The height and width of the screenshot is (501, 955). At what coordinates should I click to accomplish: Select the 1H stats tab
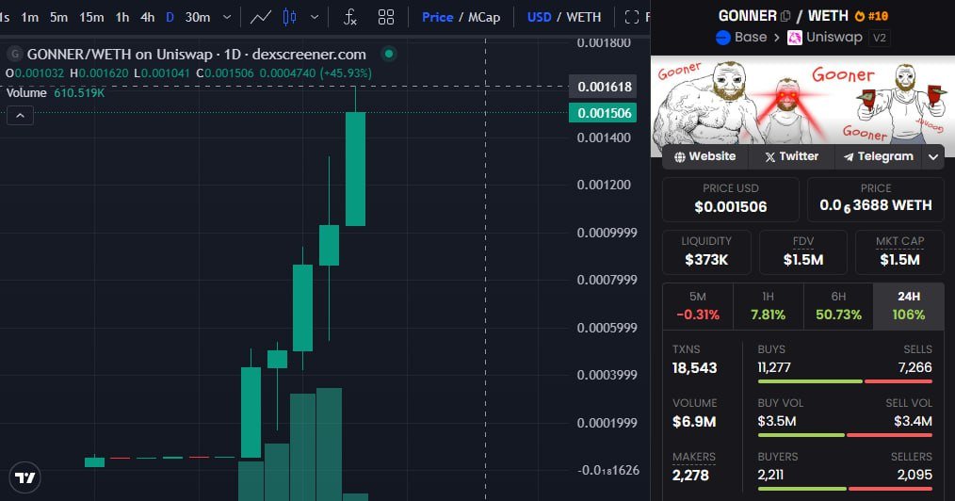tap(768, 306)
